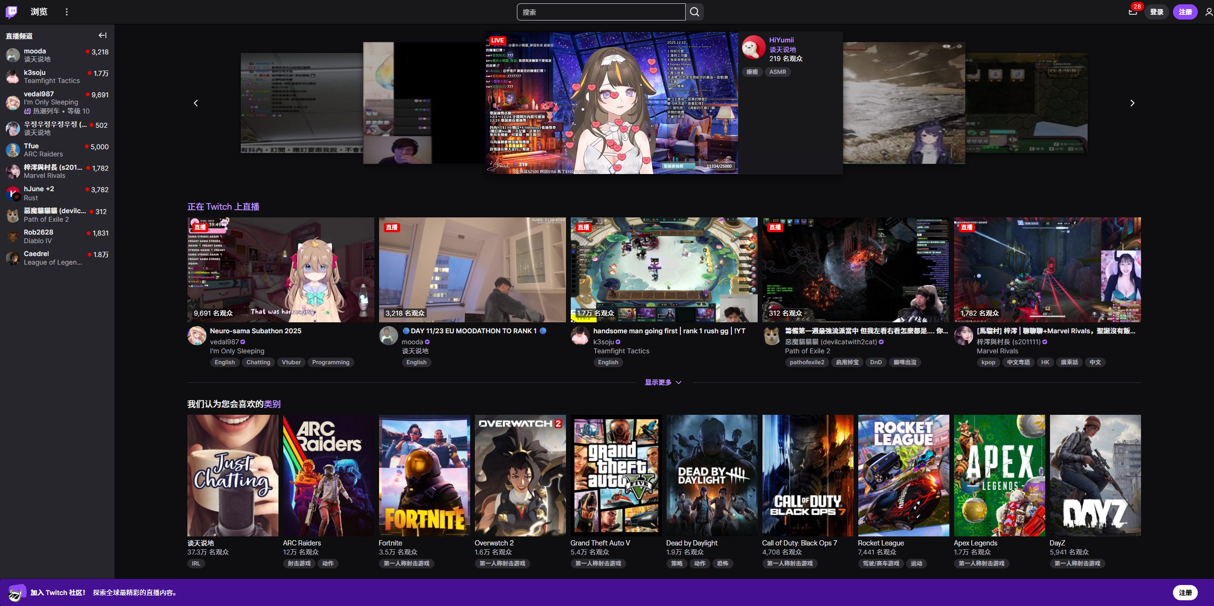The image size is (1214, 606).
Task: Go back in carousel with left arrow
Action: pyautogui.click(x=195, y=103)
